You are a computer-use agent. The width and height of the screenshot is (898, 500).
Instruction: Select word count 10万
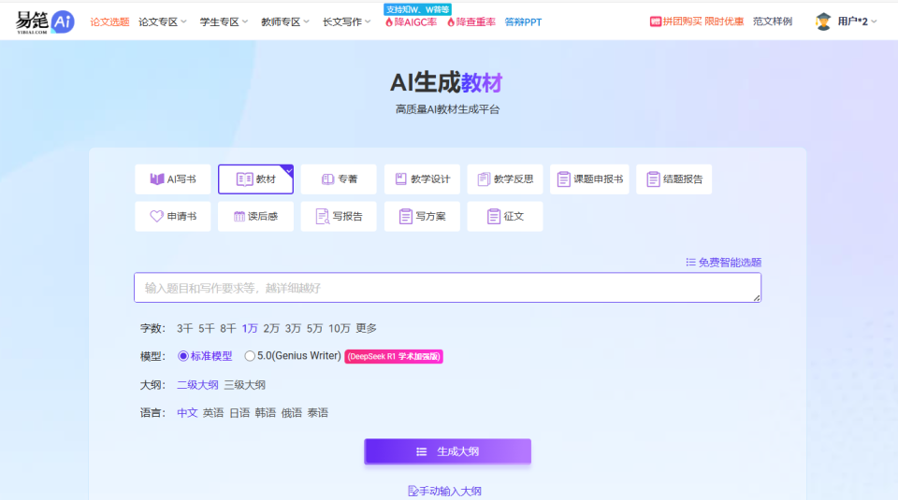pos(339,328)
